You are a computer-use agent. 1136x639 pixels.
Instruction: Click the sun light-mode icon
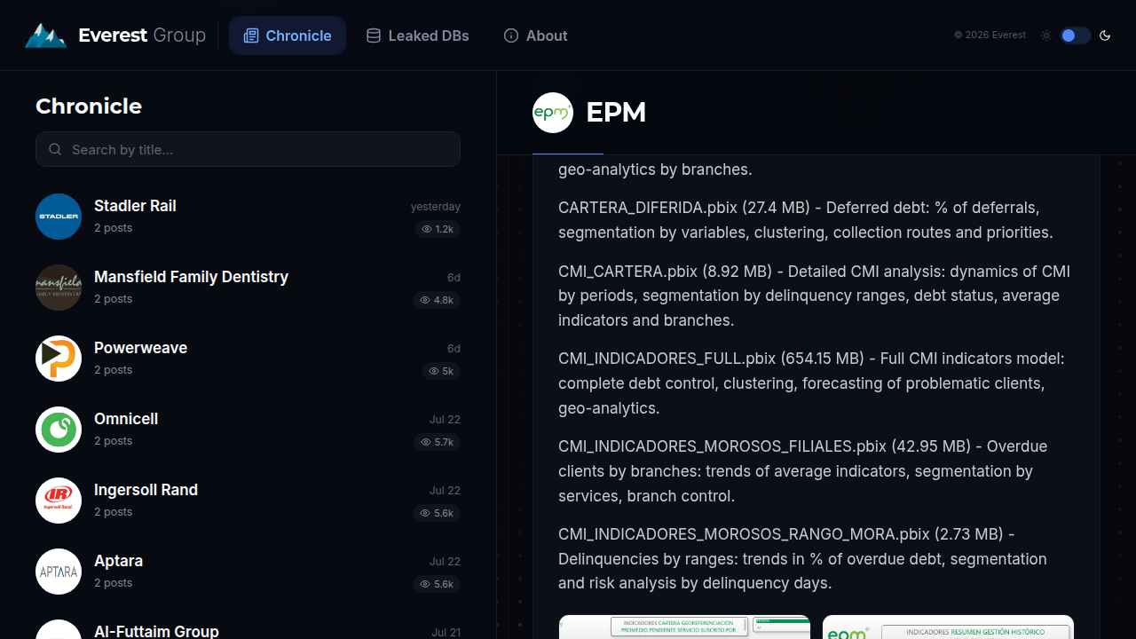[x=1046, y=35]
